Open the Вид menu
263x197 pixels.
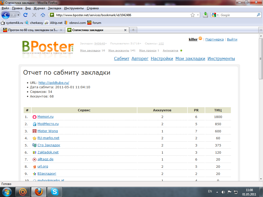pos(28,8)
